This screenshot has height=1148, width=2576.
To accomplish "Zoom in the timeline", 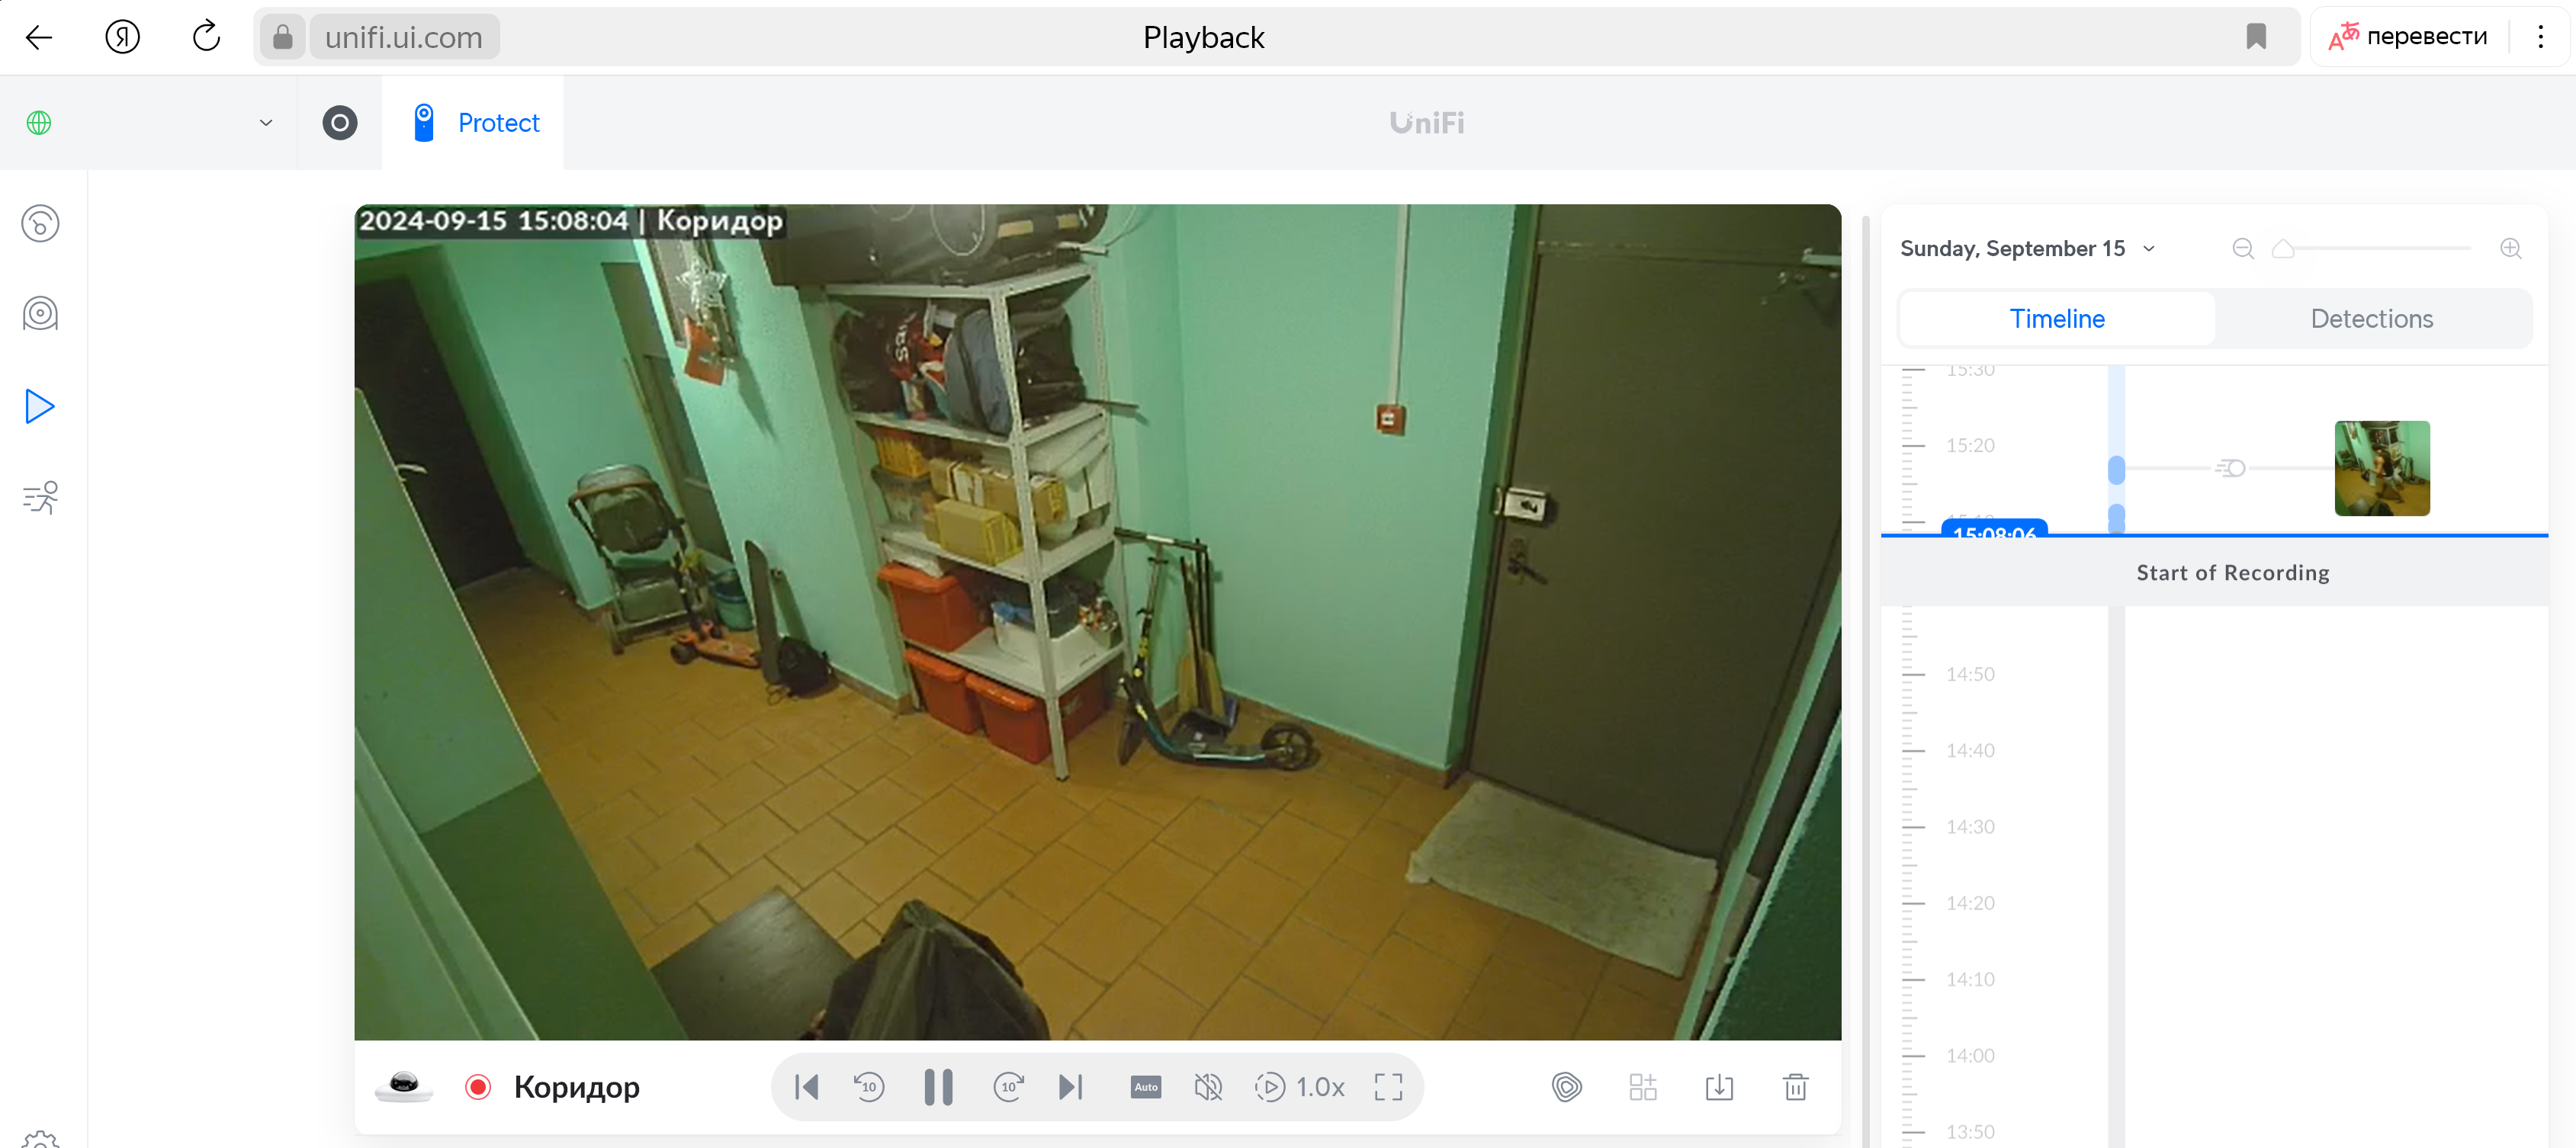I will (x=2510, y=249).
